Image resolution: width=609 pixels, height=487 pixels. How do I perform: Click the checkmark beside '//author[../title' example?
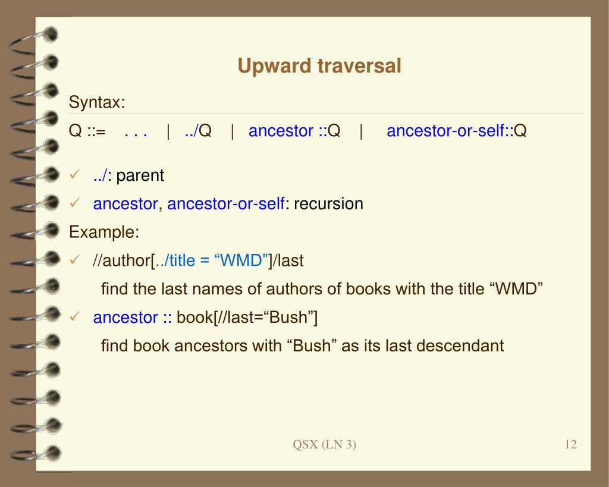(x=74, y=259)
